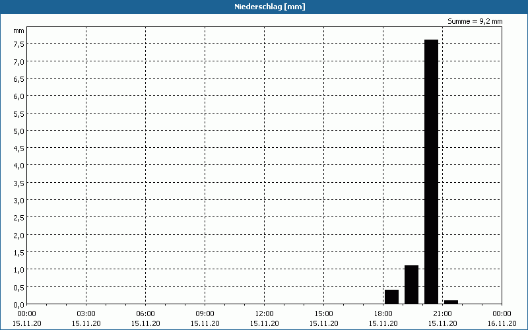Click the 1,5 y-axis label

coord(19,253)
